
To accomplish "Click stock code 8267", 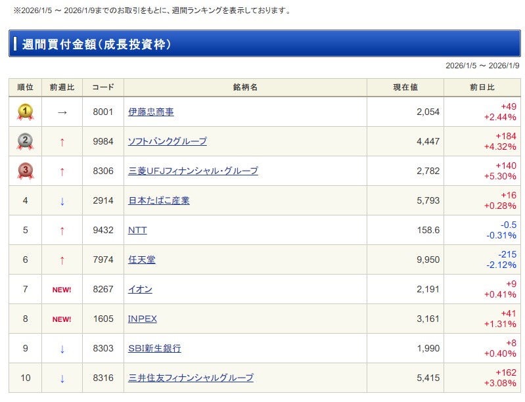I will [x=103, y=289].
